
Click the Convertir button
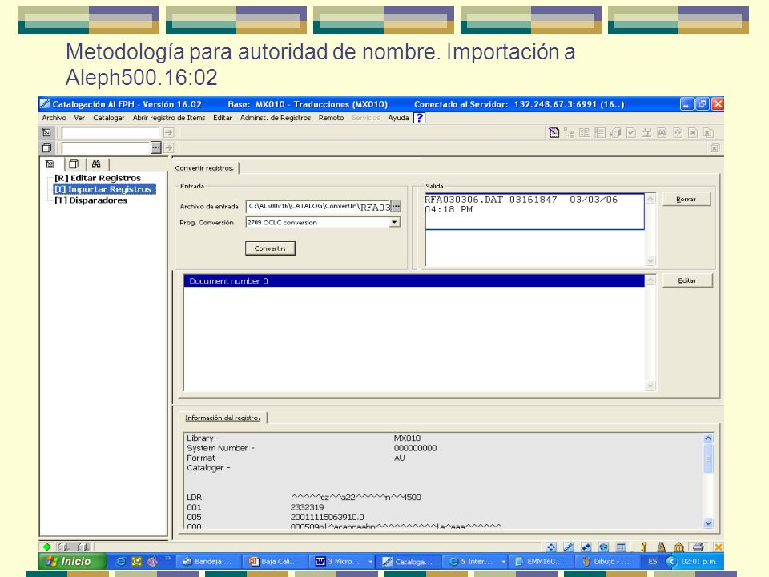270,248
